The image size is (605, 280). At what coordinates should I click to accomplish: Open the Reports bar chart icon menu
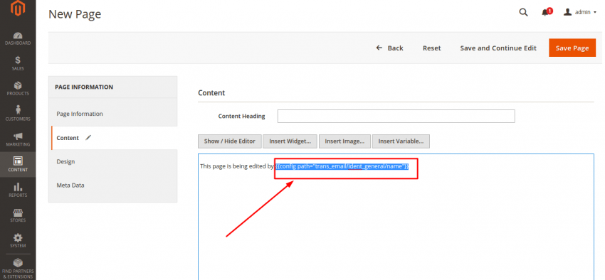(18, 187)
